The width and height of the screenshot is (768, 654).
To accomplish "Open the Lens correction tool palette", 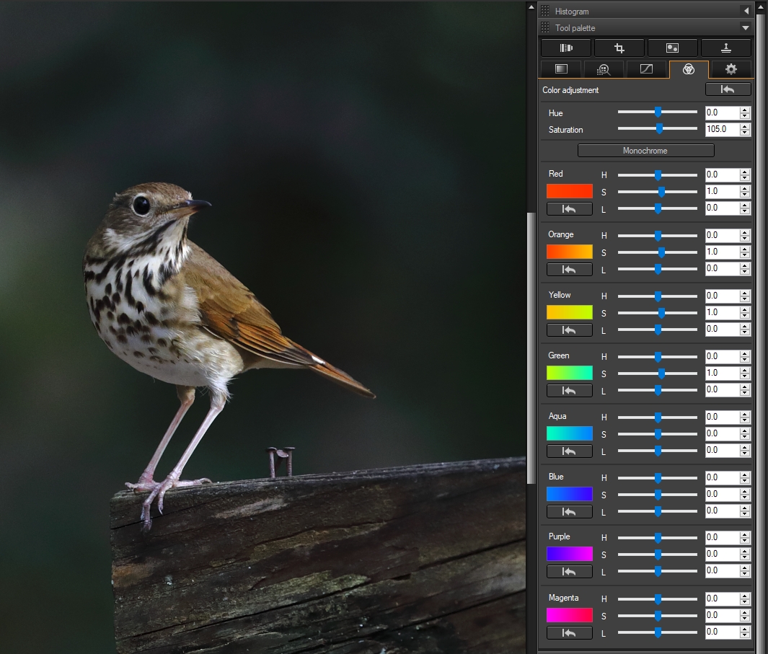I will click(566, 48).
